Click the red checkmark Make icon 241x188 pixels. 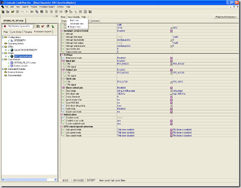click(x=43, y=26)
